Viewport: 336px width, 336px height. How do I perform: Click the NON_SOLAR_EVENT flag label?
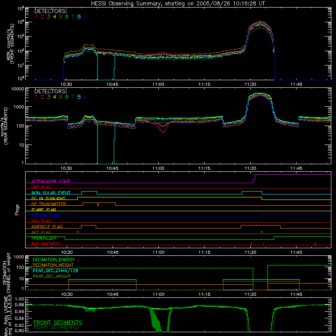(51, 193)
